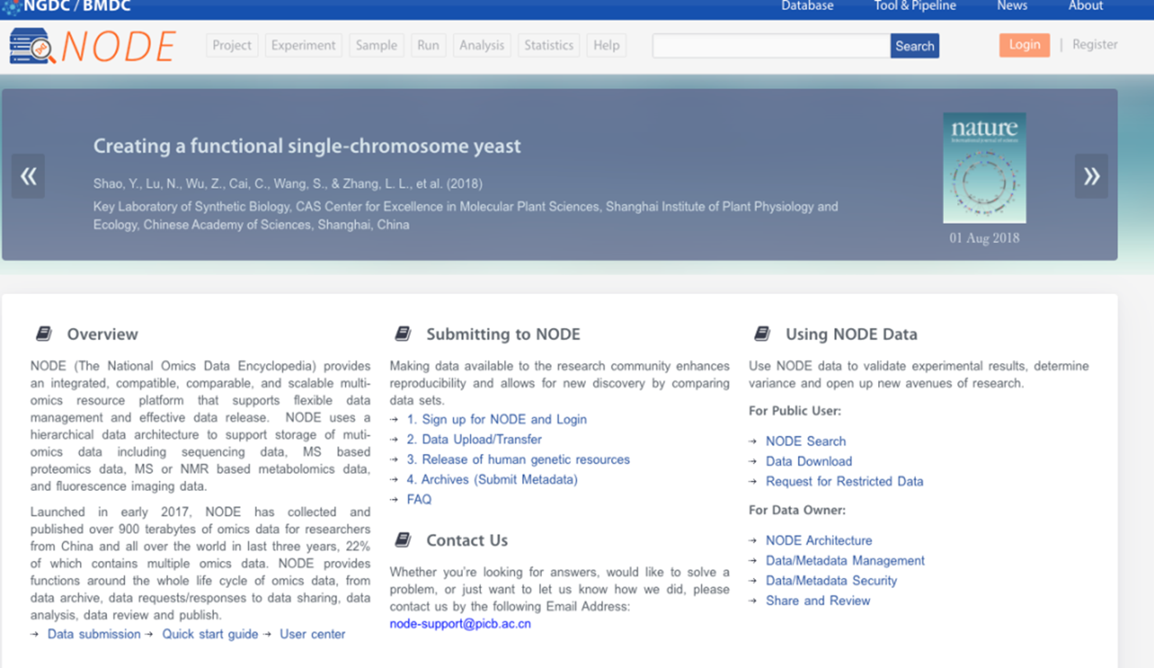Viewport: 1154px width, 668px height.
Task: Go to previous banner slide arrow
Action: [28, 175]
